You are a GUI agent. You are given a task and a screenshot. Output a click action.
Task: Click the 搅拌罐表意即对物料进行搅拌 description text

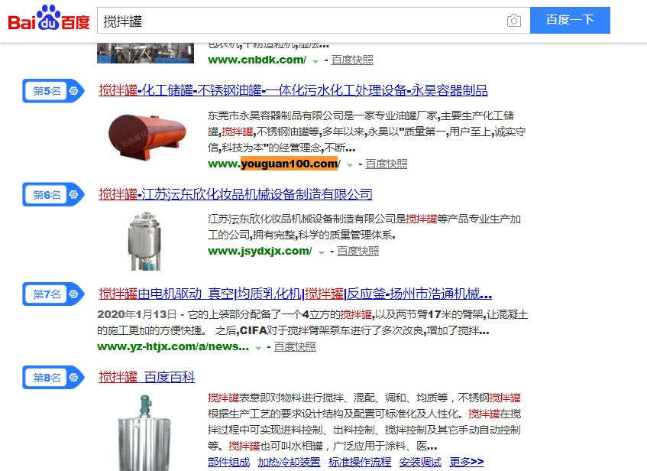(364, 422)
